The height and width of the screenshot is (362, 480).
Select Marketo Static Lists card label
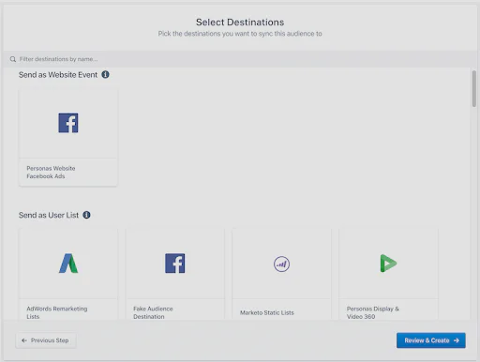point(267,312)
